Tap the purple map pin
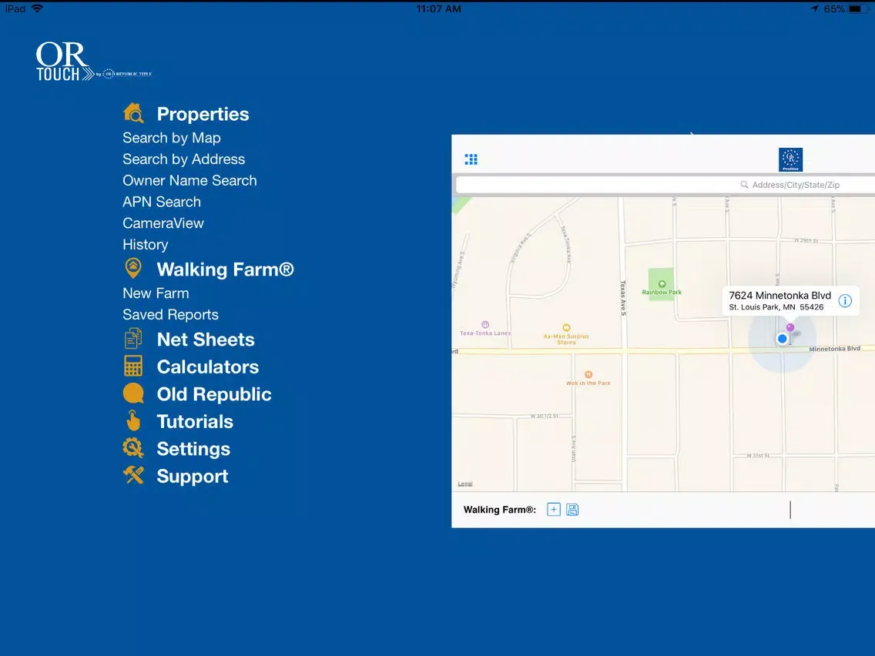The height and width of the screenshot is (656, 875). click(790, 327)
